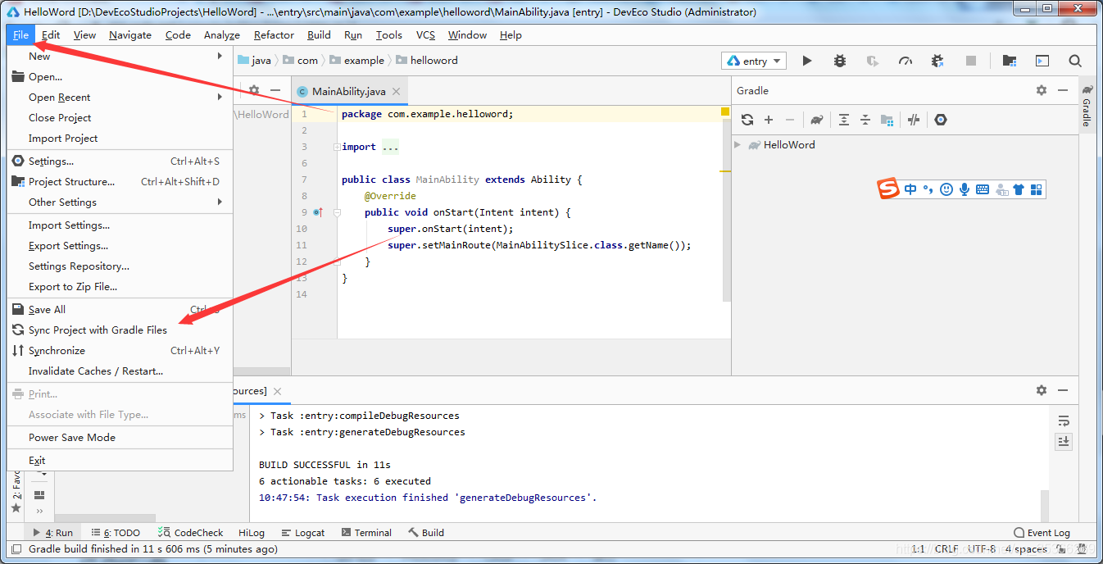Expand the HelloWord Gradle tree node
Viewport: 1103px width, 564px height.
738,145
